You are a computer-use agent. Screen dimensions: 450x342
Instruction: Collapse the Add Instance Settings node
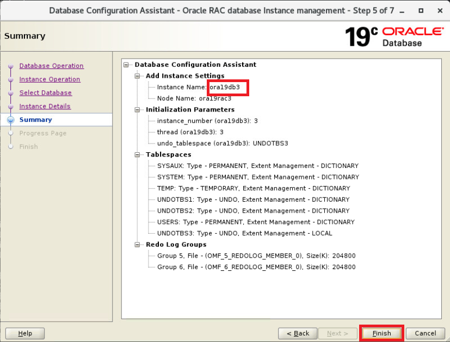(137, 76)
